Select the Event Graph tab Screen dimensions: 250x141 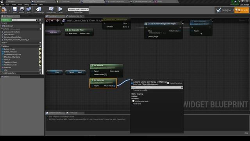pyautogui.click(x=55, y=16)
